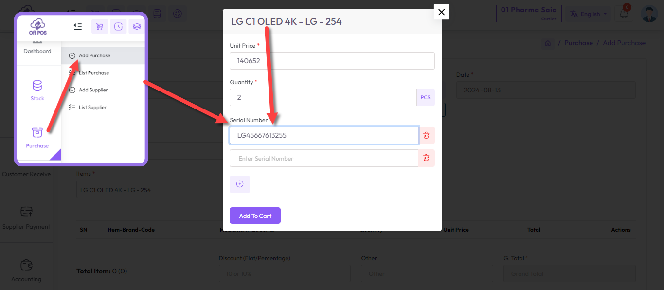The height and width of the screenshot is (290, 664).
Task: Open the Date picker field 2024-08-13
Action: coord(546,90)
